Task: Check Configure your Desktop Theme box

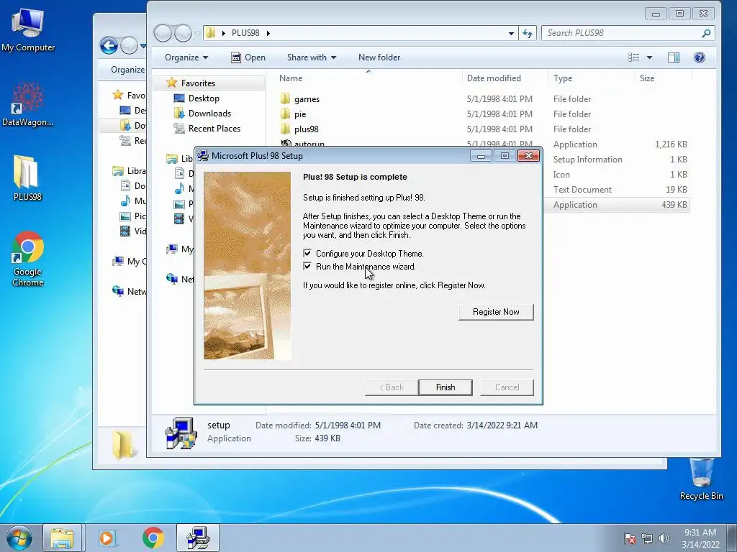Action: (307, 254)
